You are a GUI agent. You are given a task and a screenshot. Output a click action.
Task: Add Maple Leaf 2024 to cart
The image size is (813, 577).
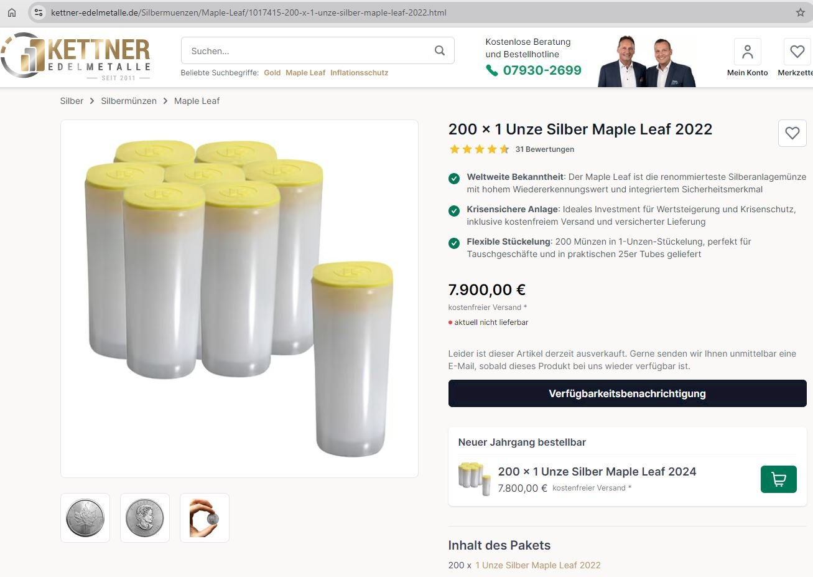coord(778,479)
